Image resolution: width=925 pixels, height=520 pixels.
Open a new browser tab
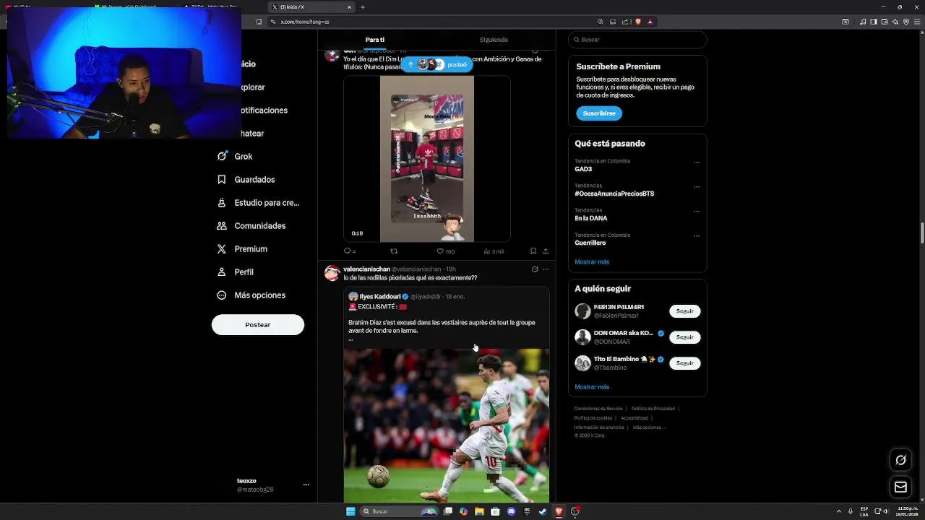(x=363, y=7)
